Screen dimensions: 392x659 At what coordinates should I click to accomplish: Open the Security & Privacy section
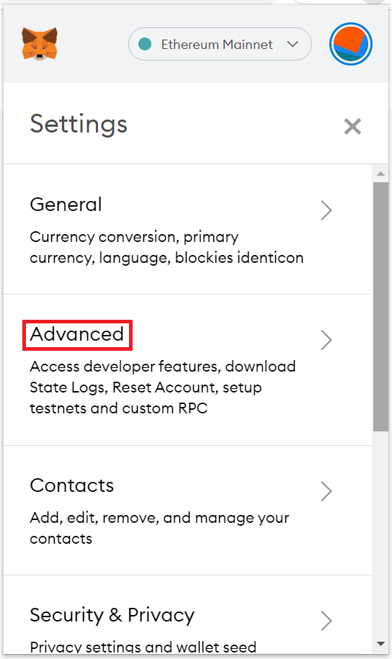point(112,615)
